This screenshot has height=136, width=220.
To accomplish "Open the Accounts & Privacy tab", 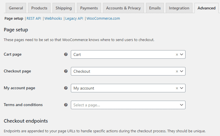I will click(123, 8).
